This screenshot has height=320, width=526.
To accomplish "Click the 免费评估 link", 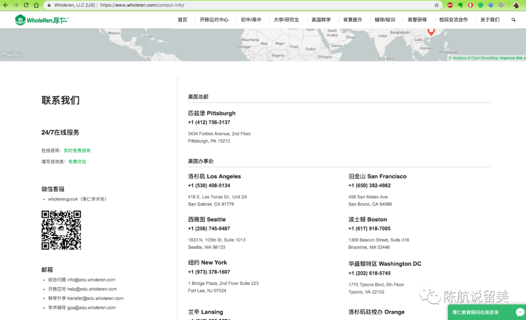I will coord(77,162).
